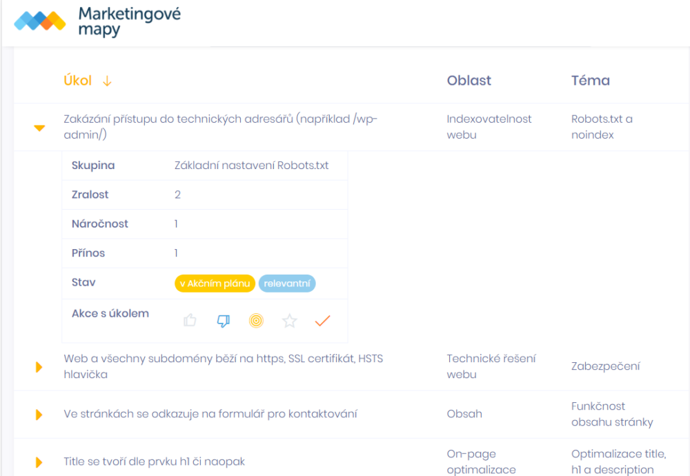
Task: Click the orange checkmark icon to complete task
Action: [322, 320]
